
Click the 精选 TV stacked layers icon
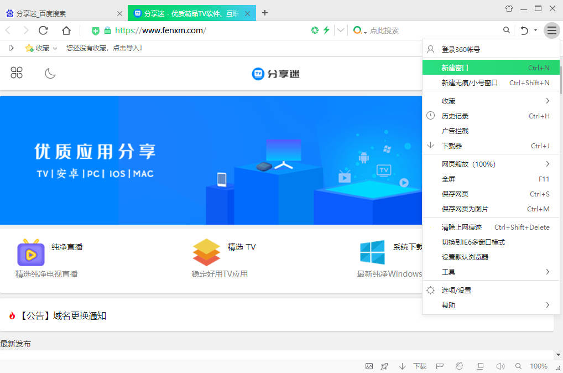point(206,252)
